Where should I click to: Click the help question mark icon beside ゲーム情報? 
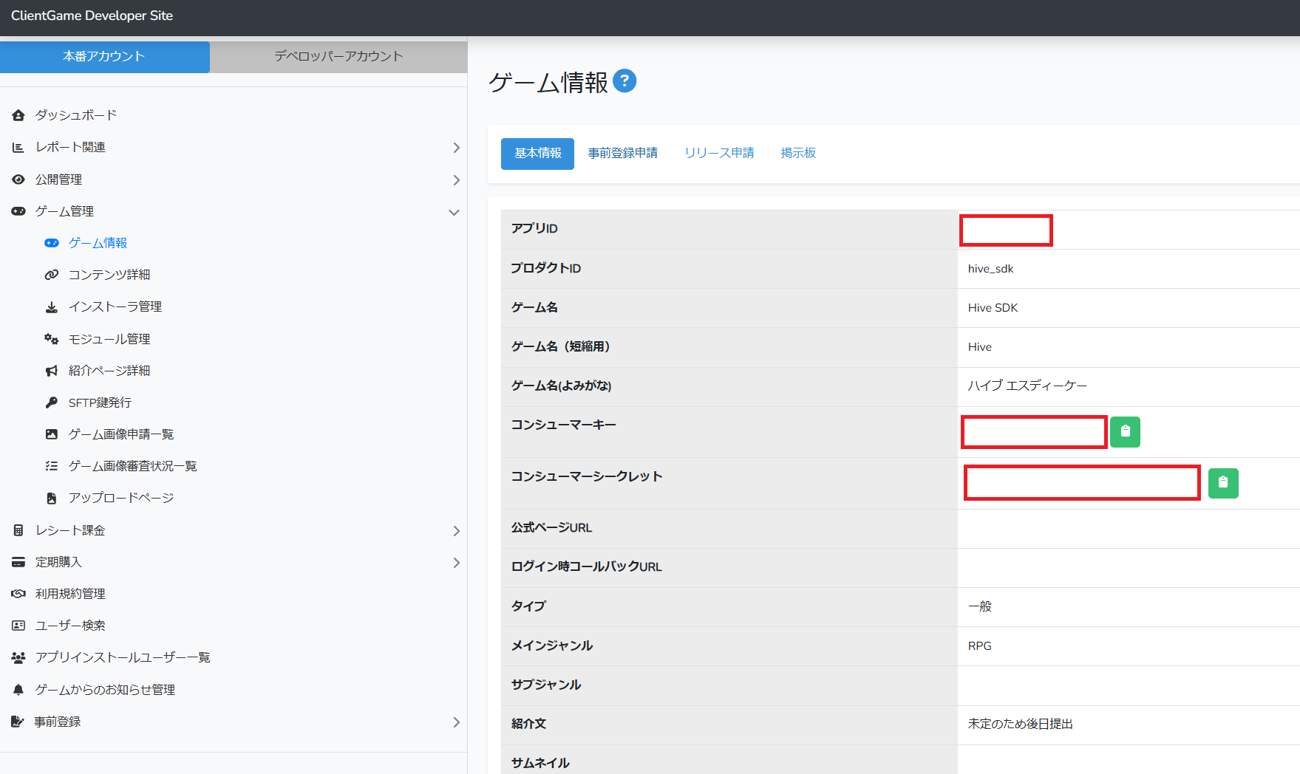(625, 81)
